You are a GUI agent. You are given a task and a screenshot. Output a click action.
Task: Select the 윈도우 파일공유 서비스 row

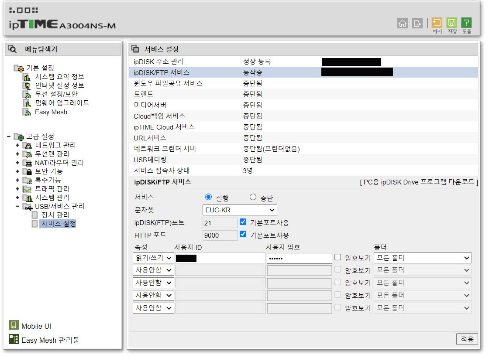[303, 83]
